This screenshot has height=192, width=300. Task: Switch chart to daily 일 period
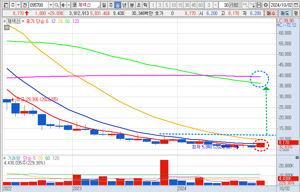click(x=104, y=5)
